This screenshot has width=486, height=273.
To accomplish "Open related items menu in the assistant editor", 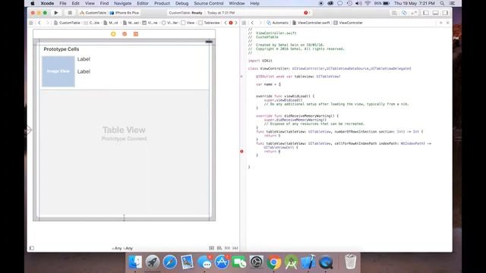I will 244,23.
